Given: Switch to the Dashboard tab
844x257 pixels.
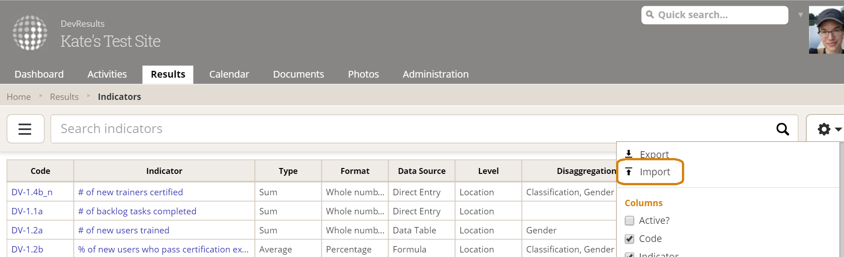Looking at the screenshot, I should point(39,74).
